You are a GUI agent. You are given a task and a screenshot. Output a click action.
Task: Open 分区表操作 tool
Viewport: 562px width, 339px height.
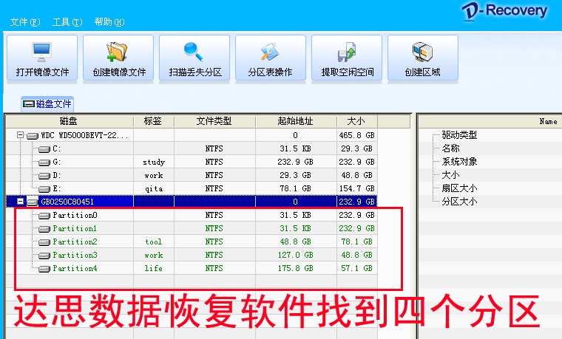(x=271, y=58)
